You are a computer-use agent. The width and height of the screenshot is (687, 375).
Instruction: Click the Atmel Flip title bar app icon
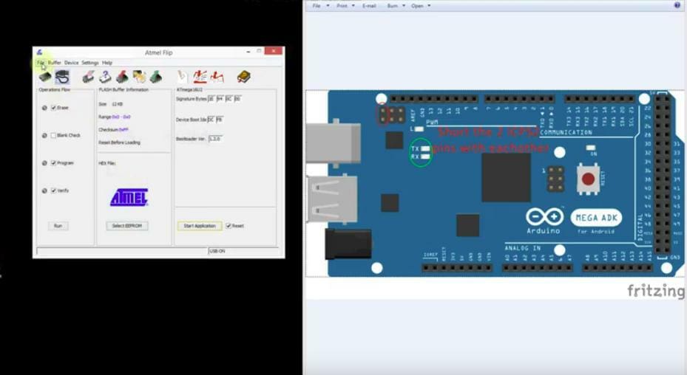pos(39,52)
